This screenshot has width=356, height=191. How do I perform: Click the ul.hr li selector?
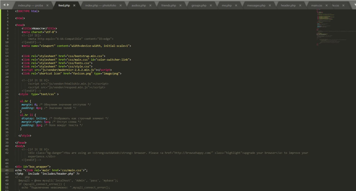tap(27, 115)
